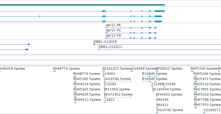221x114 pixels.
Task: Click the arrow glyph under EK193644.5prime
Action: [x=153, y=92]
